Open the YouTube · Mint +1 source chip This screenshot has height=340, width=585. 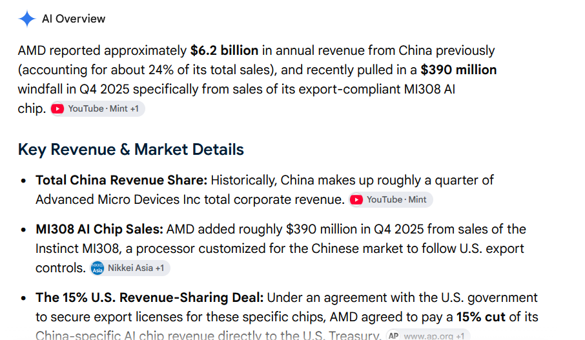[97, 108]
